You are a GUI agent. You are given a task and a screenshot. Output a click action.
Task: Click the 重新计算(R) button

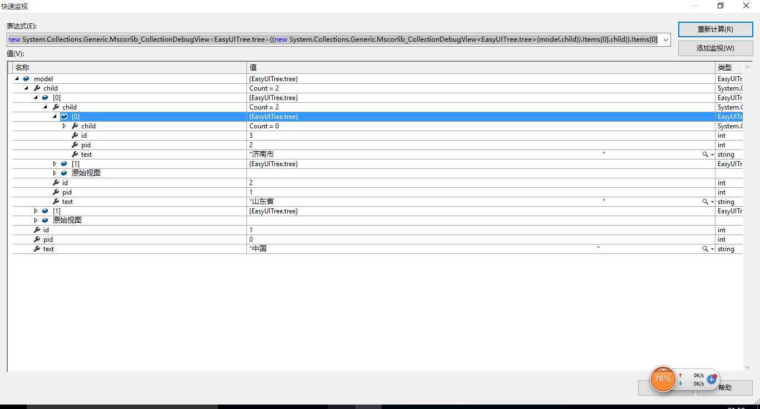[715, 29]
